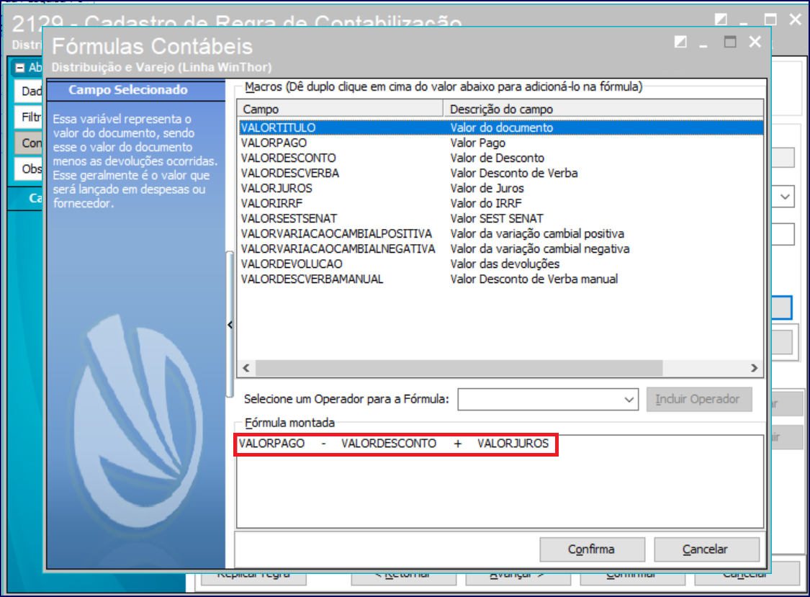Click the Valor Desconto de Verba manual description

tap(534, 279)
